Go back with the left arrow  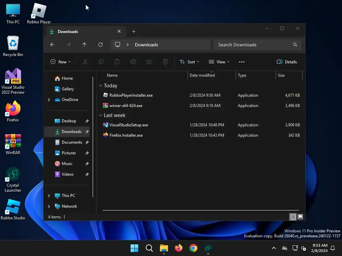[52, 45]
